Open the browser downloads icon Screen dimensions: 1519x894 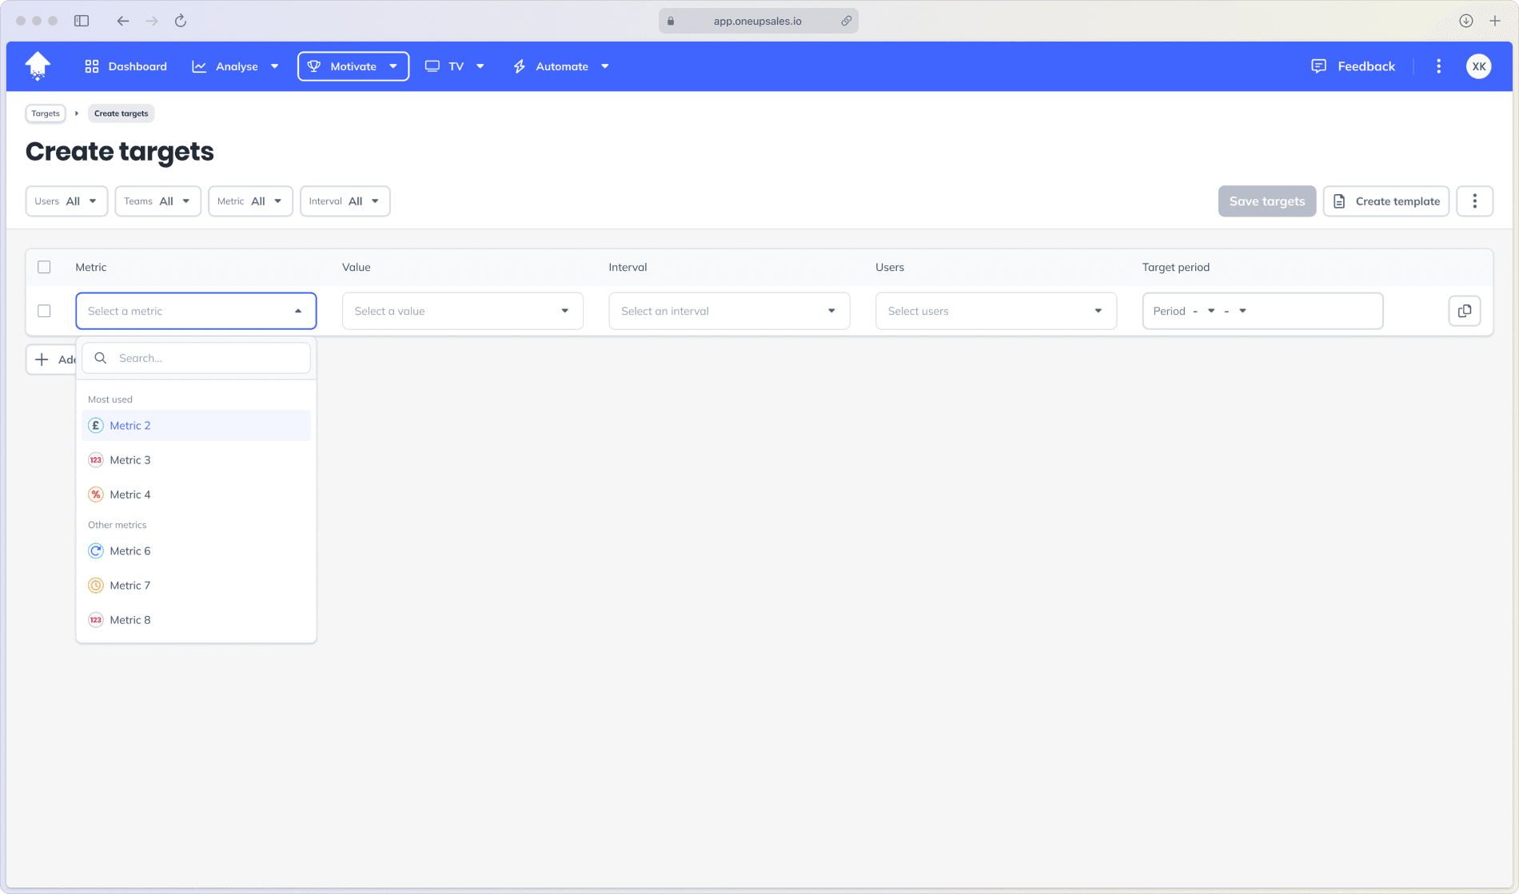point(1465,21)
